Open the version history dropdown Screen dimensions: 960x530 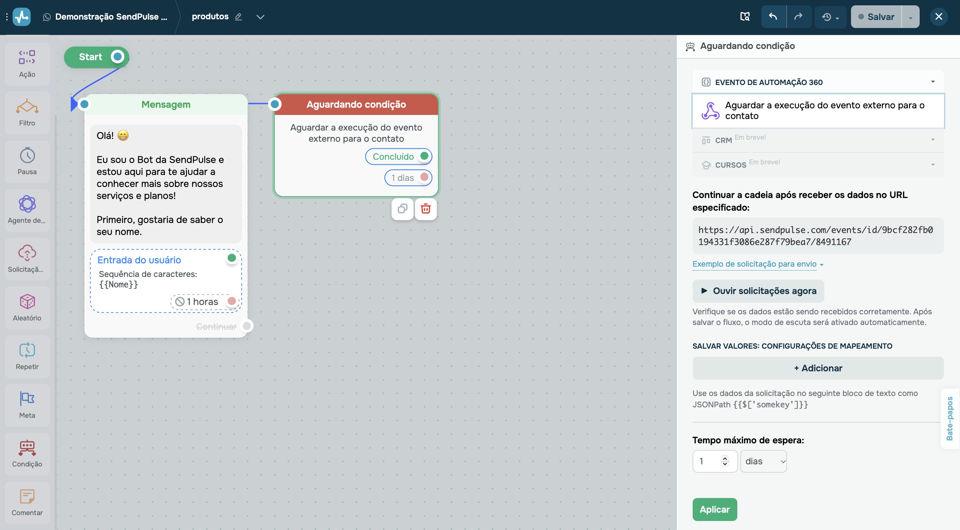[x=830, y=17]
